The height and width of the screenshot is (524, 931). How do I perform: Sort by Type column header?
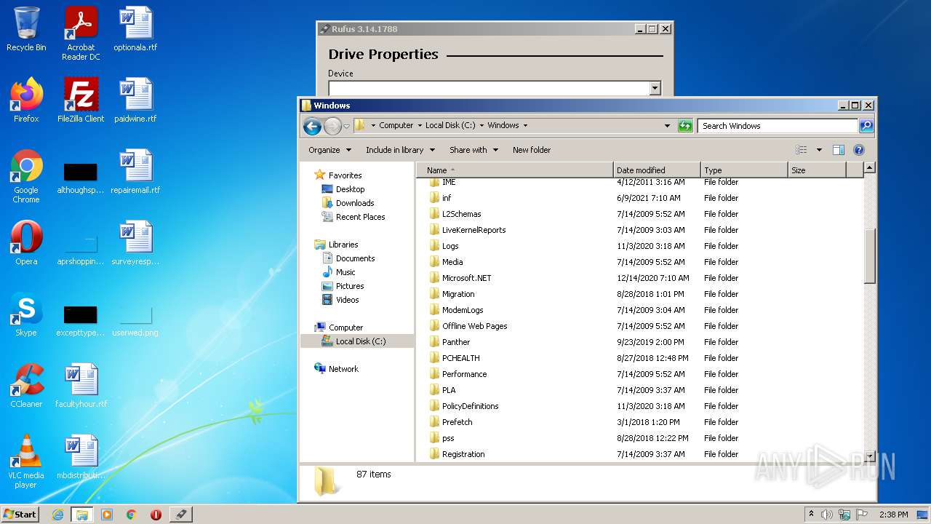[745, 170]
